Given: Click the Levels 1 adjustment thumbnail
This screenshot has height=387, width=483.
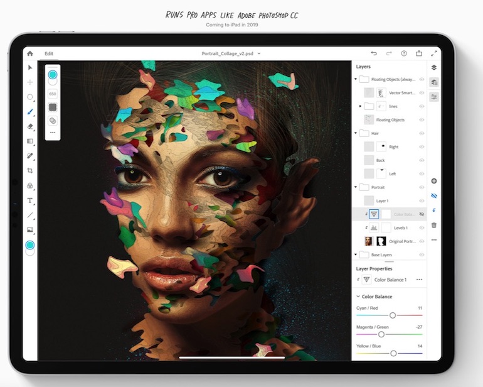Looking at the screenshot, I should coord(374,228).
